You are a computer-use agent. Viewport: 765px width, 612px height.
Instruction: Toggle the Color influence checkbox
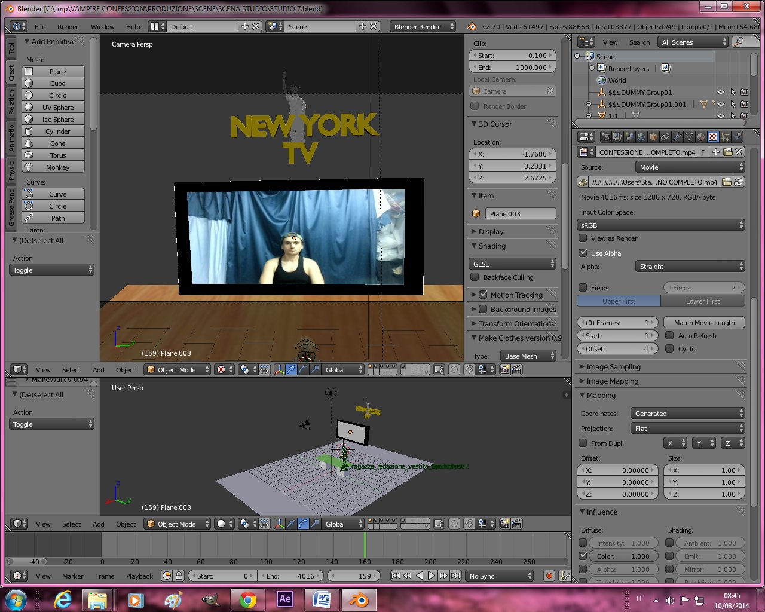pos(583,556)
